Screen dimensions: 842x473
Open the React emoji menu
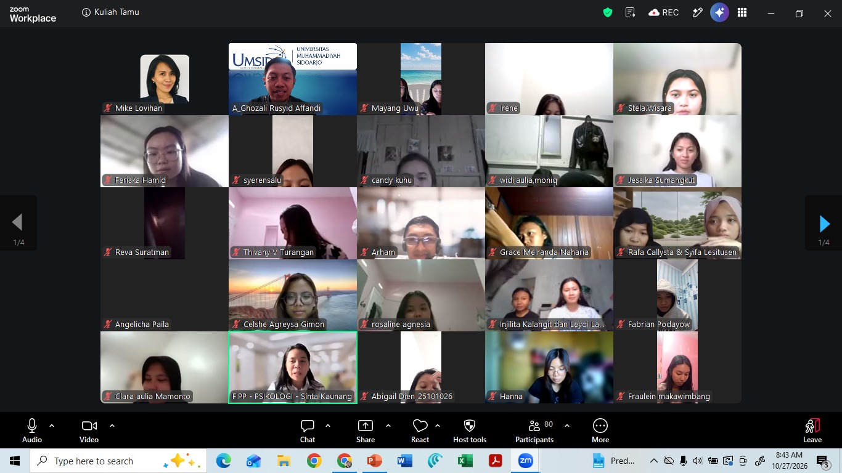pos(420,431)
